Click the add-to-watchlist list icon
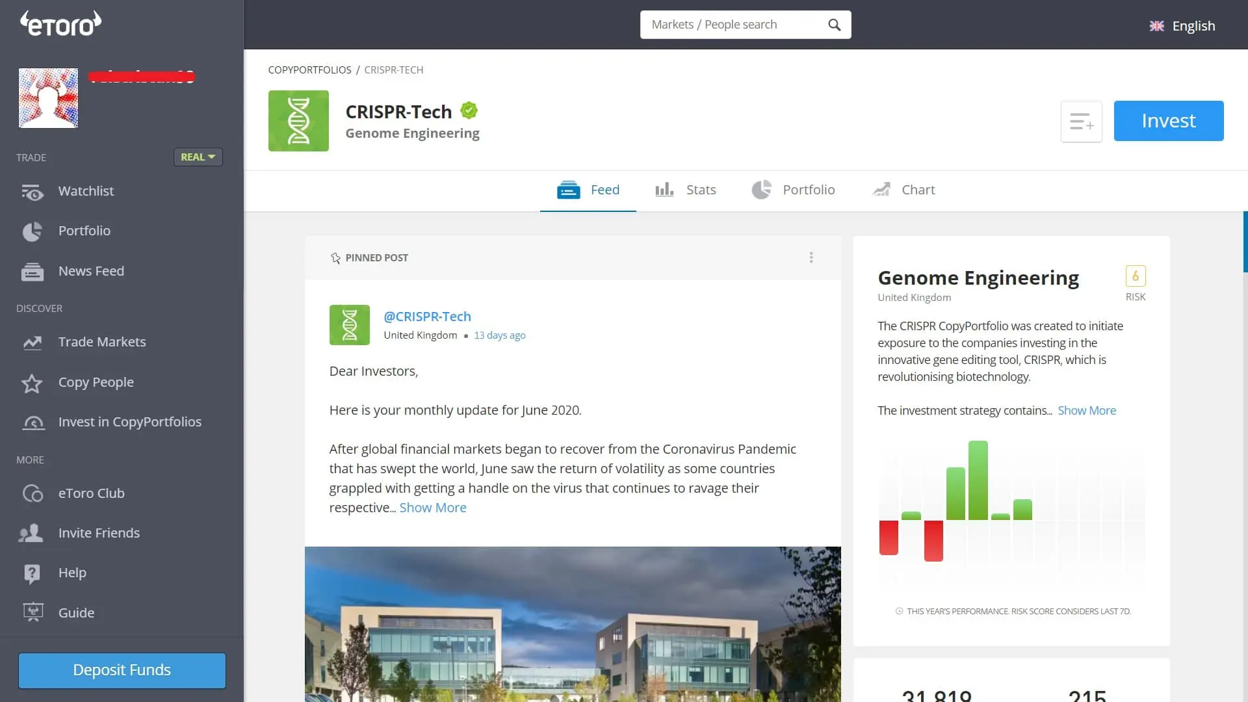This screenshot has width=1248, height=702. tap(1081, 122)
